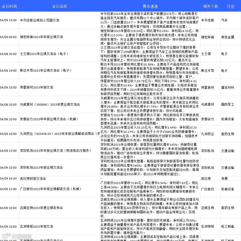Click industry cell 传媒
This screenshot has height=241, width=241.
tap(224, 178)
